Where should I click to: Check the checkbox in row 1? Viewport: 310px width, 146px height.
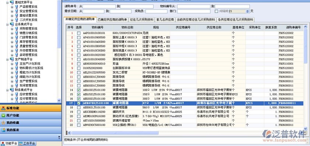[x=79, y=33]
